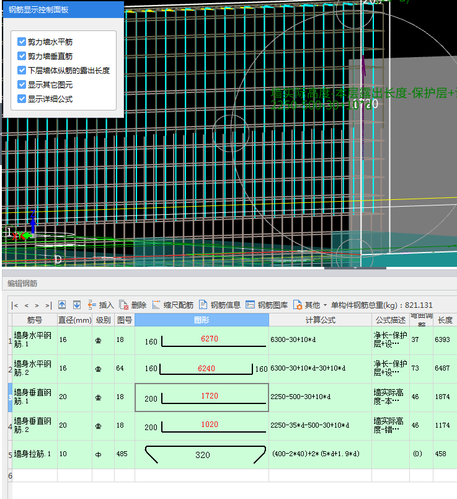Click 长度 column header

[x=445, y=320]
